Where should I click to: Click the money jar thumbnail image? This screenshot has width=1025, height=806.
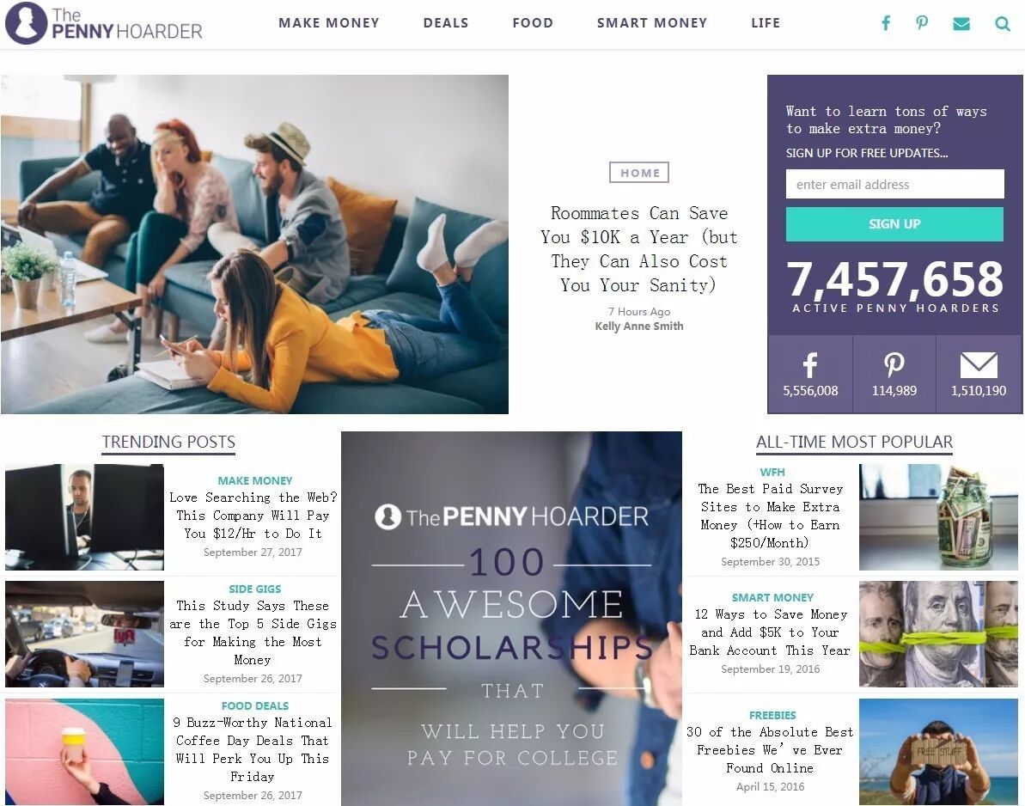[x=938, y=517]
